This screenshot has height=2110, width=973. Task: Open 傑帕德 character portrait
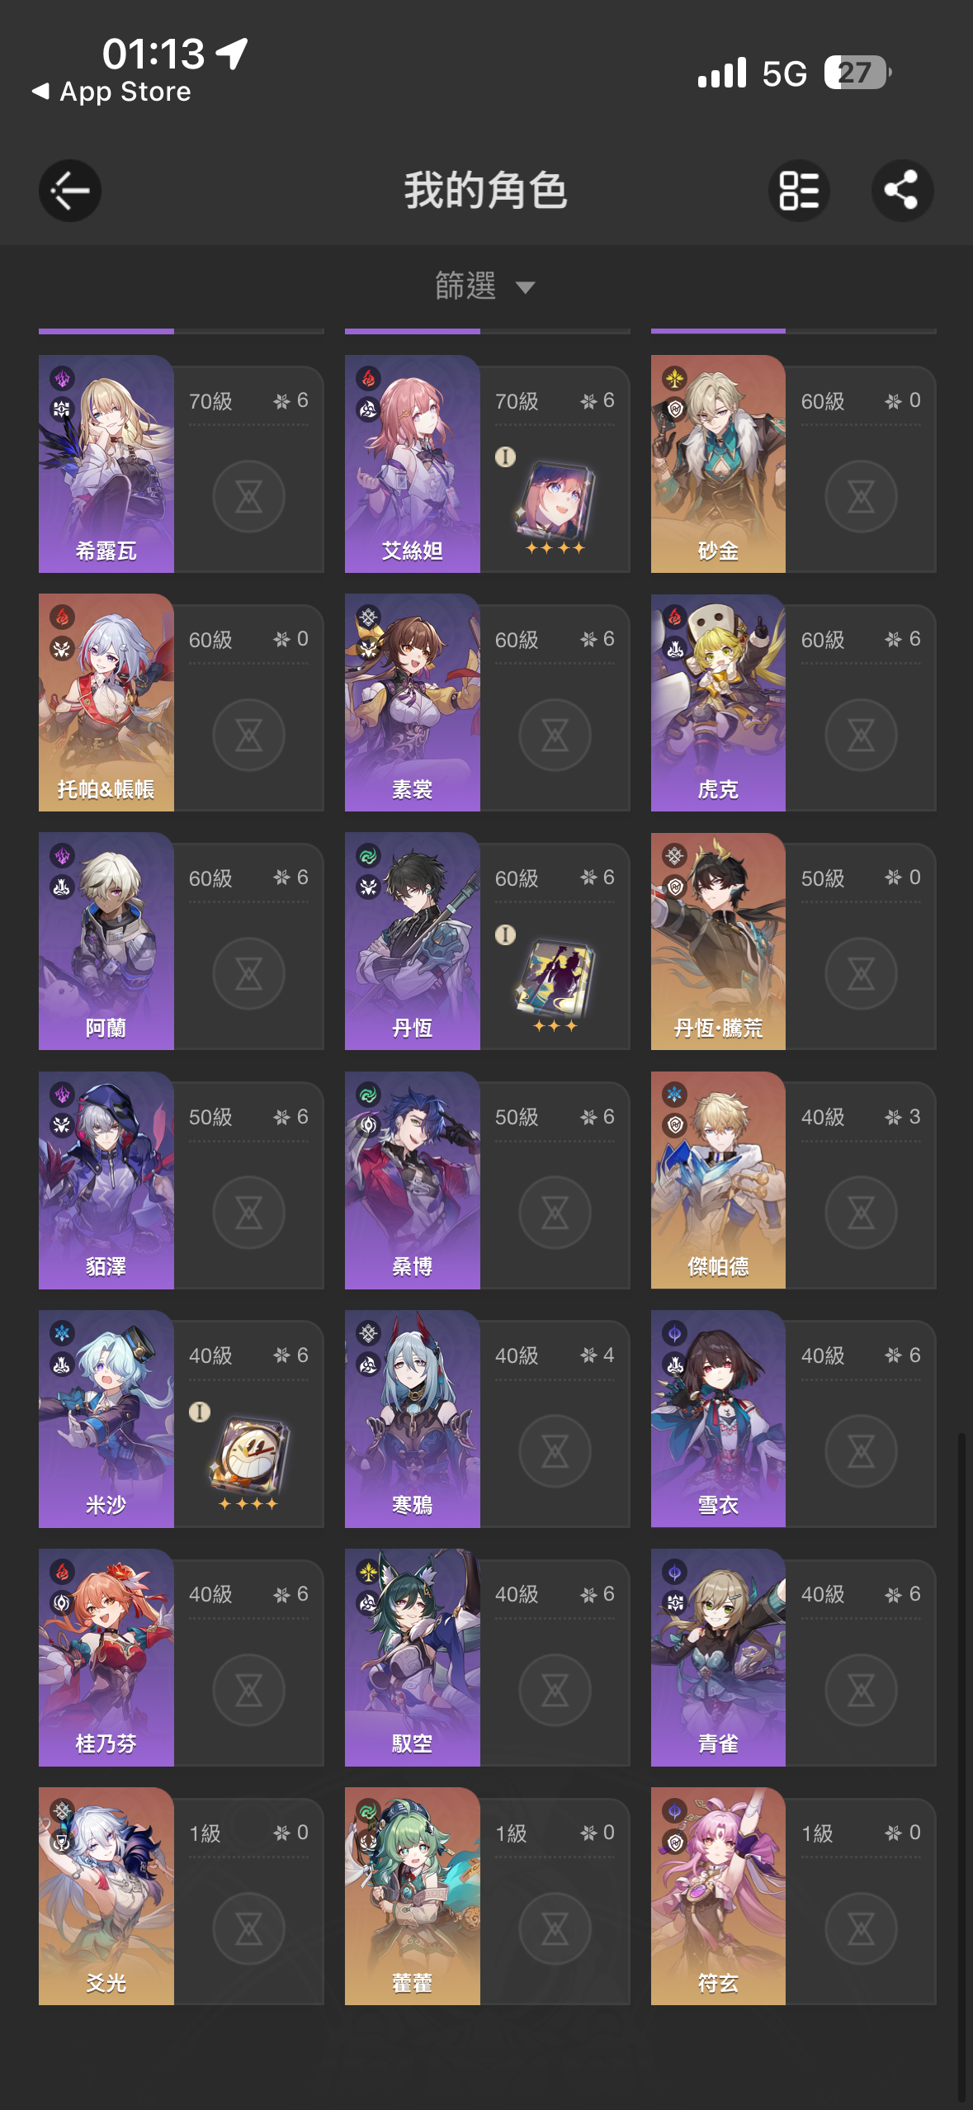click(718, 1180)
